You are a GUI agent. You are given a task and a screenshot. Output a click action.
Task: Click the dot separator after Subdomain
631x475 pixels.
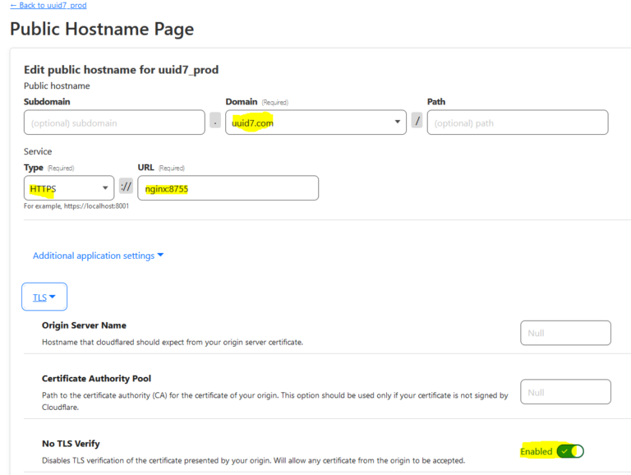pos(215,120)
